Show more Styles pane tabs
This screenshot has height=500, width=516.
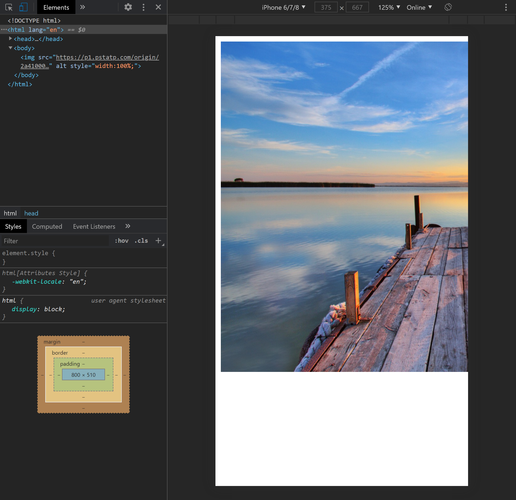(x=128, y=226)
